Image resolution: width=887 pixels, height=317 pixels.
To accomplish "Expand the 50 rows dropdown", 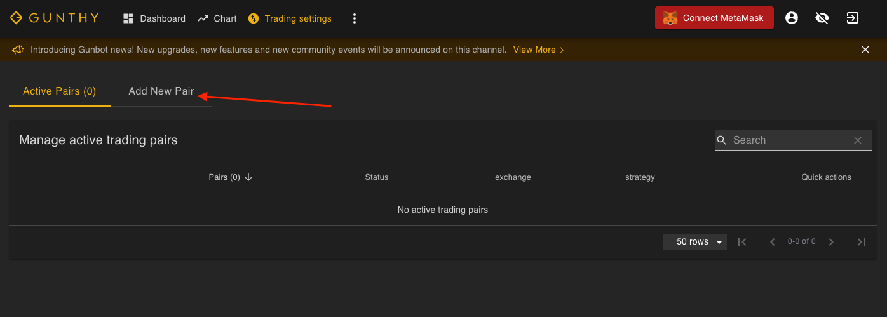I will 694,241.
